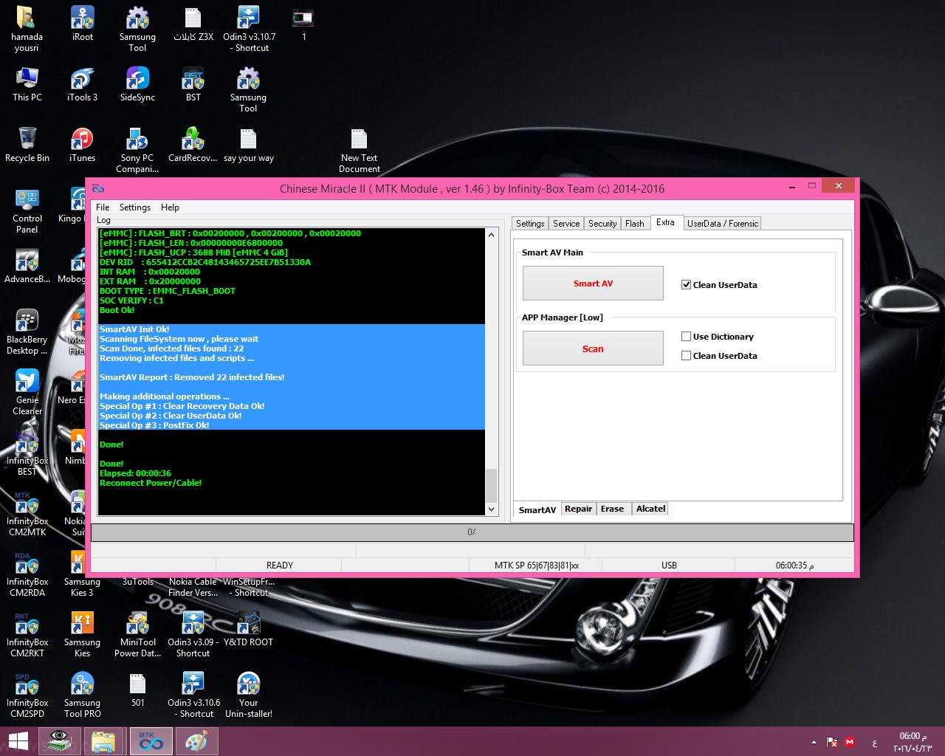The height and width of the screenshot is (756, 945).
Task: Open Control Panel desktop icon
Action: 27,210
